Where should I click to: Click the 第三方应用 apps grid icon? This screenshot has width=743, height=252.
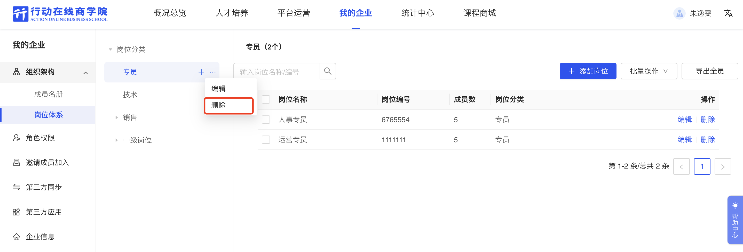17,212
